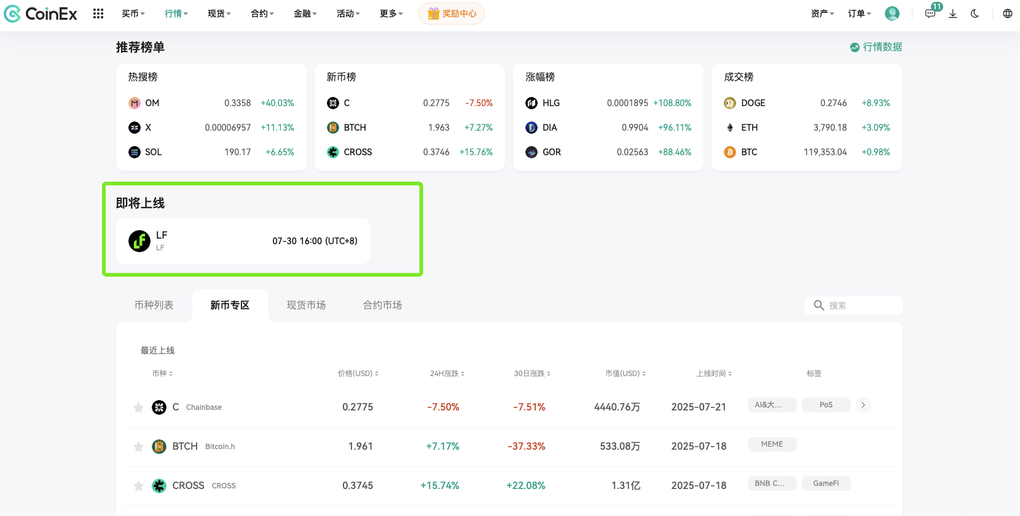Expand the 合约 dropdown menu
The height and width of the screenshot is (516, 1020).
click(x=262, y=13)
